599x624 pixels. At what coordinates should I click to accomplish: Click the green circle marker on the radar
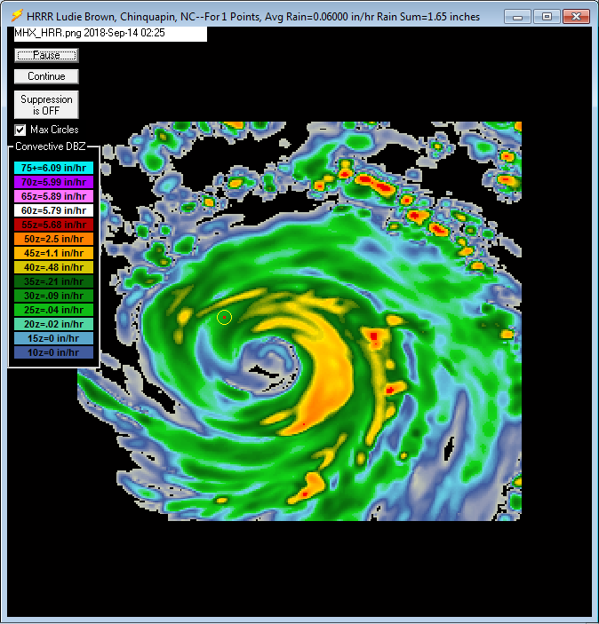click(224, 317)
